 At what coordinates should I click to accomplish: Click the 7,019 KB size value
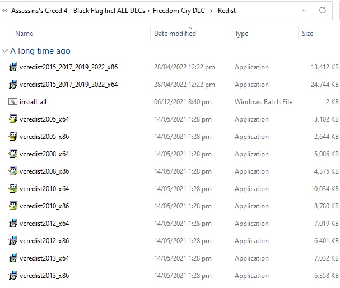click(327, 224)
